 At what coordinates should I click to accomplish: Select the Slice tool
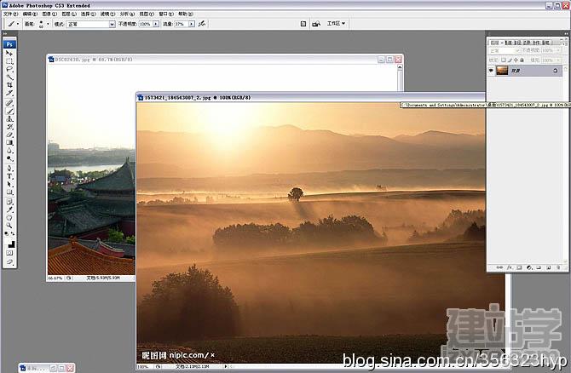coord(9,93)
